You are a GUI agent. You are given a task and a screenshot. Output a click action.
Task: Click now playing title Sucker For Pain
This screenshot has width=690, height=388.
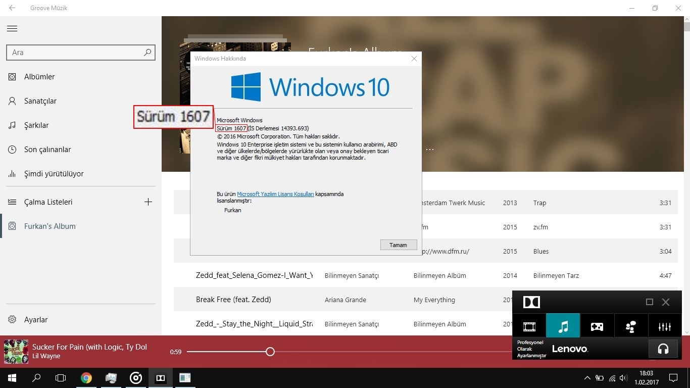(x=90, y=347)
